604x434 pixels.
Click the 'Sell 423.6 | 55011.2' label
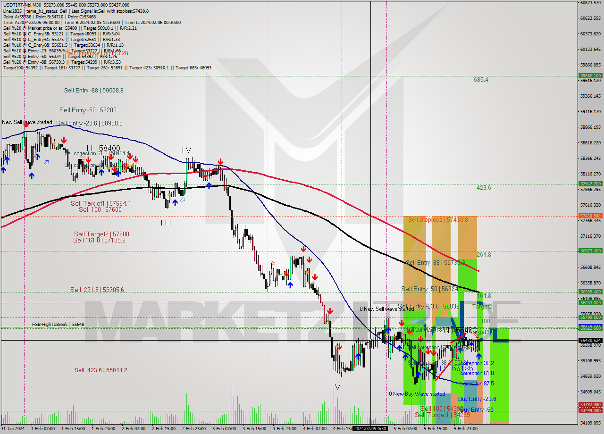click(101, 370)
